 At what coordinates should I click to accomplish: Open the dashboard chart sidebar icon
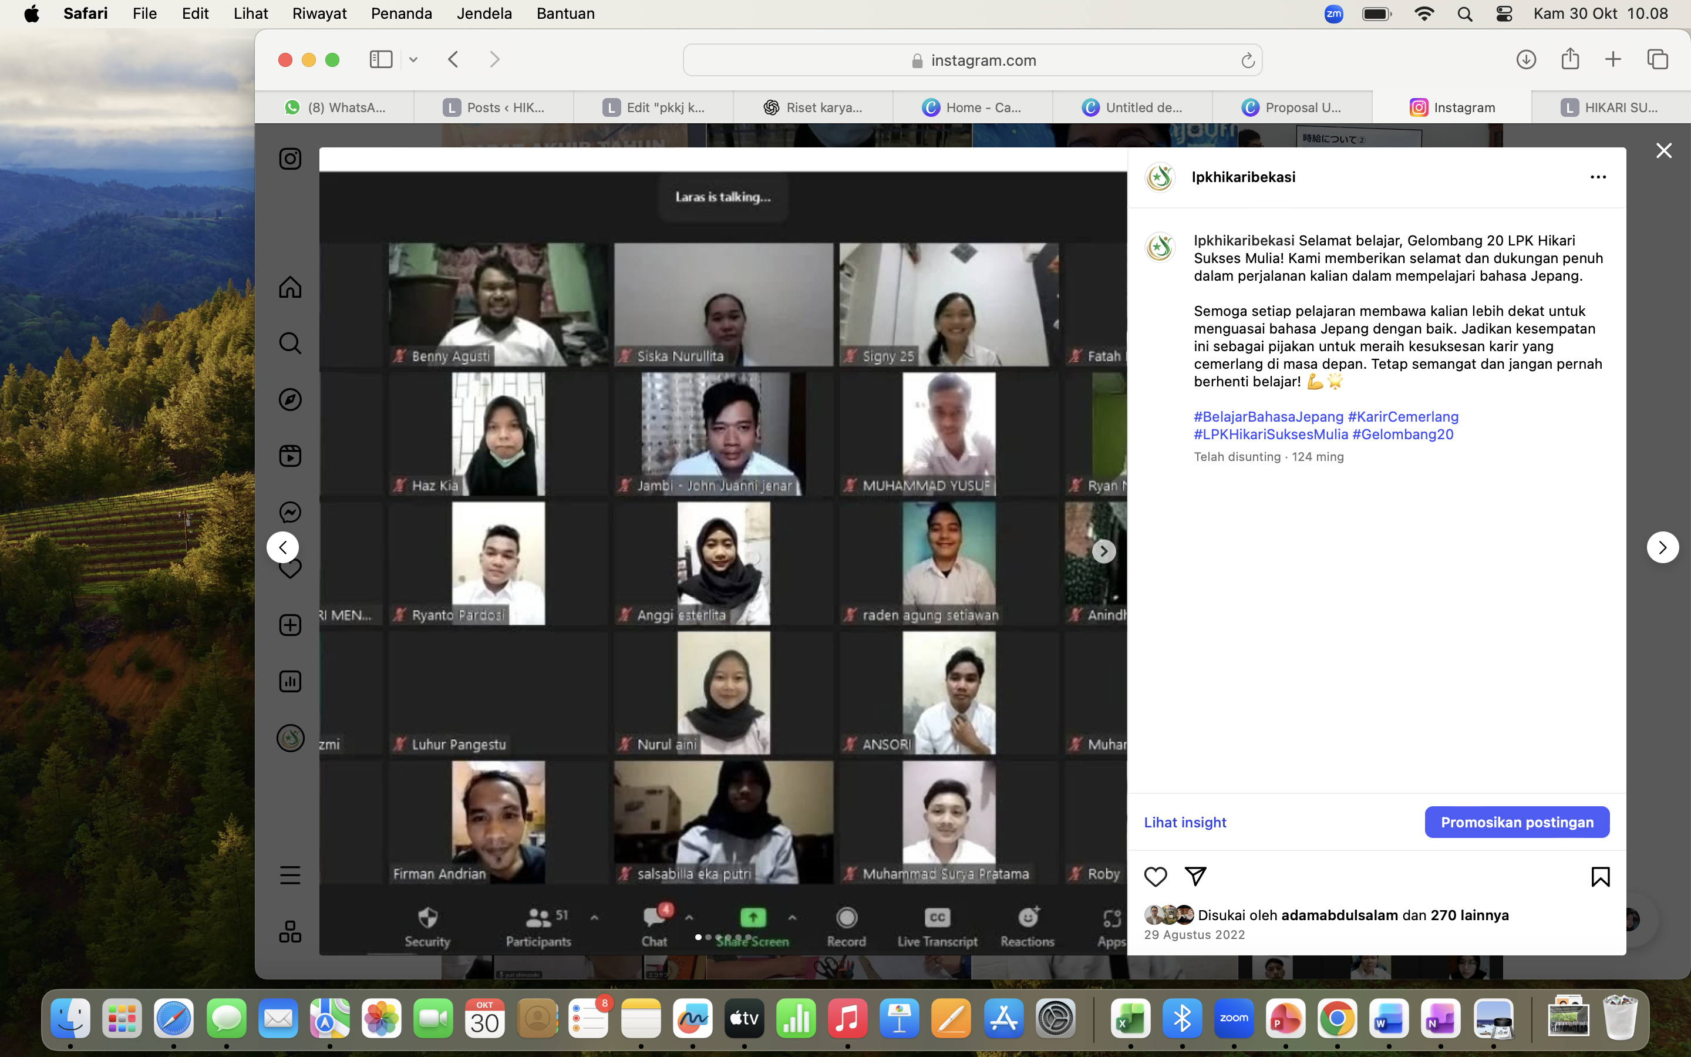tap(290, 682)
